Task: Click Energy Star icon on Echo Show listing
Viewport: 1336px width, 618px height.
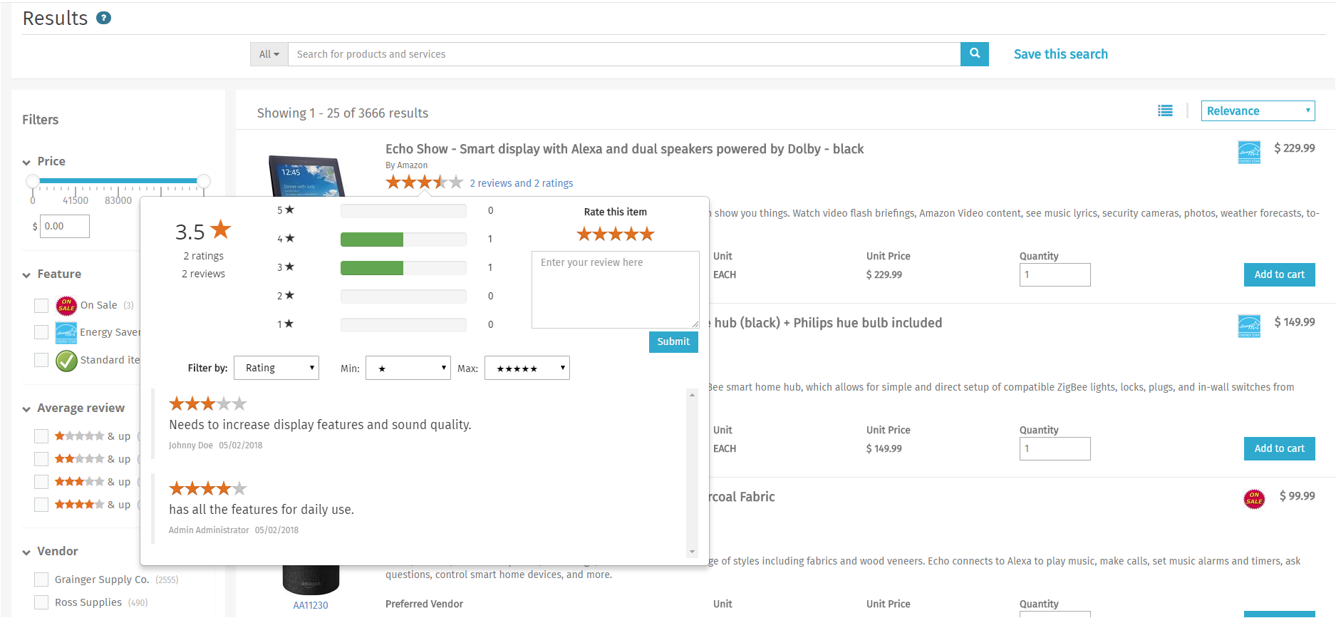Action: pyautogui.click(x=1248, y=151)
